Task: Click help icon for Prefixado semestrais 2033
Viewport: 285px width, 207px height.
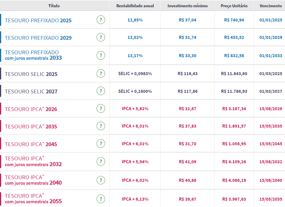Action: click(x=101, y=55)
